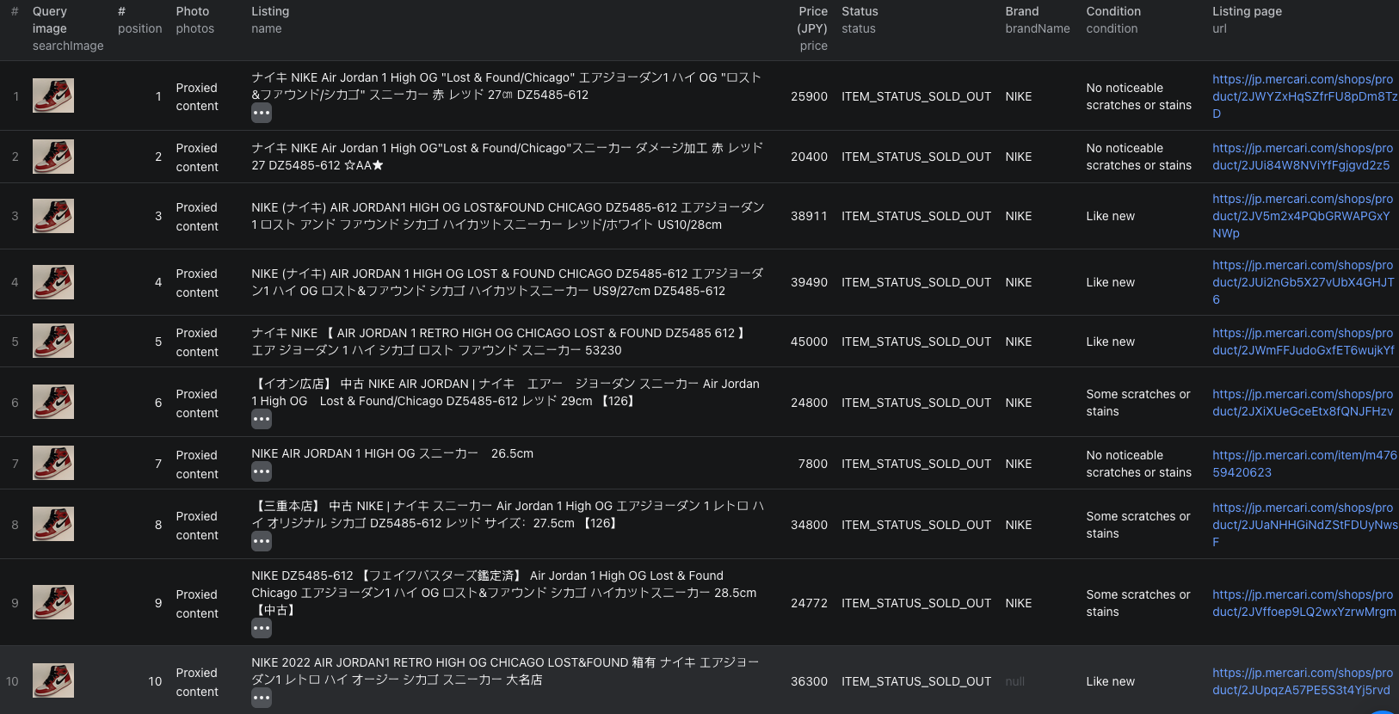Image resolution: width=1399 pixels, height=714 pixels.
Task: Open the Mercari listing link in row 2
Action: 1303,157
